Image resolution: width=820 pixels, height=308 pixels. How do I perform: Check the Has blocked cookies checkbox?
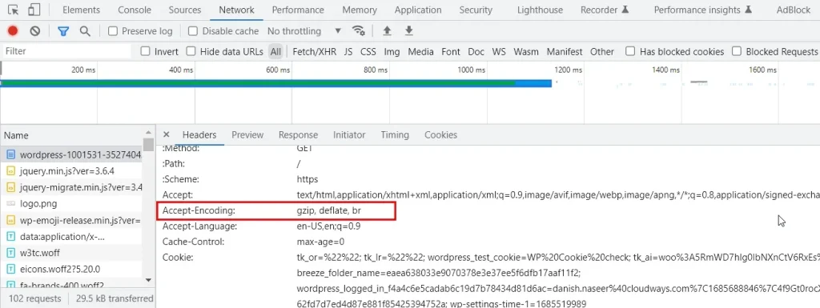[x=631, y=51]
